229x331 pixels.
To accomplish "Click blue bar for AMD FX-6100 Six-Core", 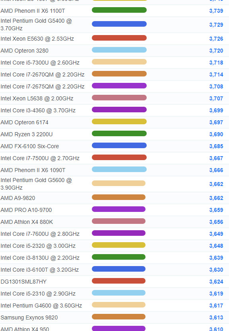I will click(119, 145).
